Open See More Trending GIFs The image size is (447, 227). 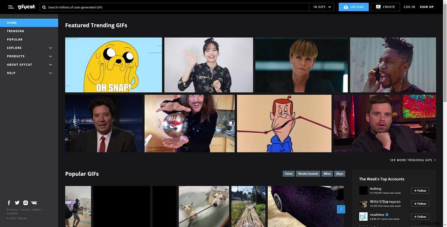pyautogui.click(x=411, y=159)
